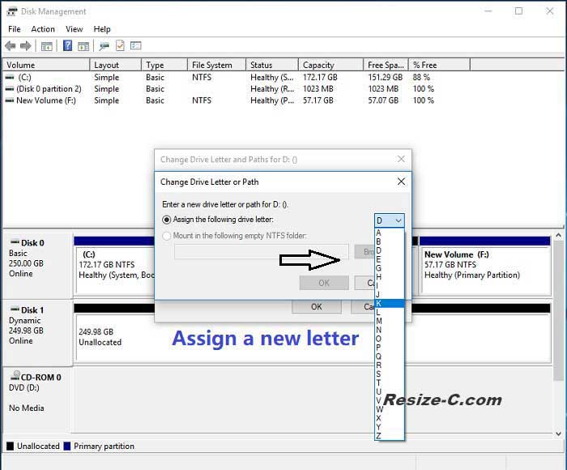Click the Disk Management title bar icon
Screen dimensions: 567x470
pyautogui.click(x=11, y=11)
